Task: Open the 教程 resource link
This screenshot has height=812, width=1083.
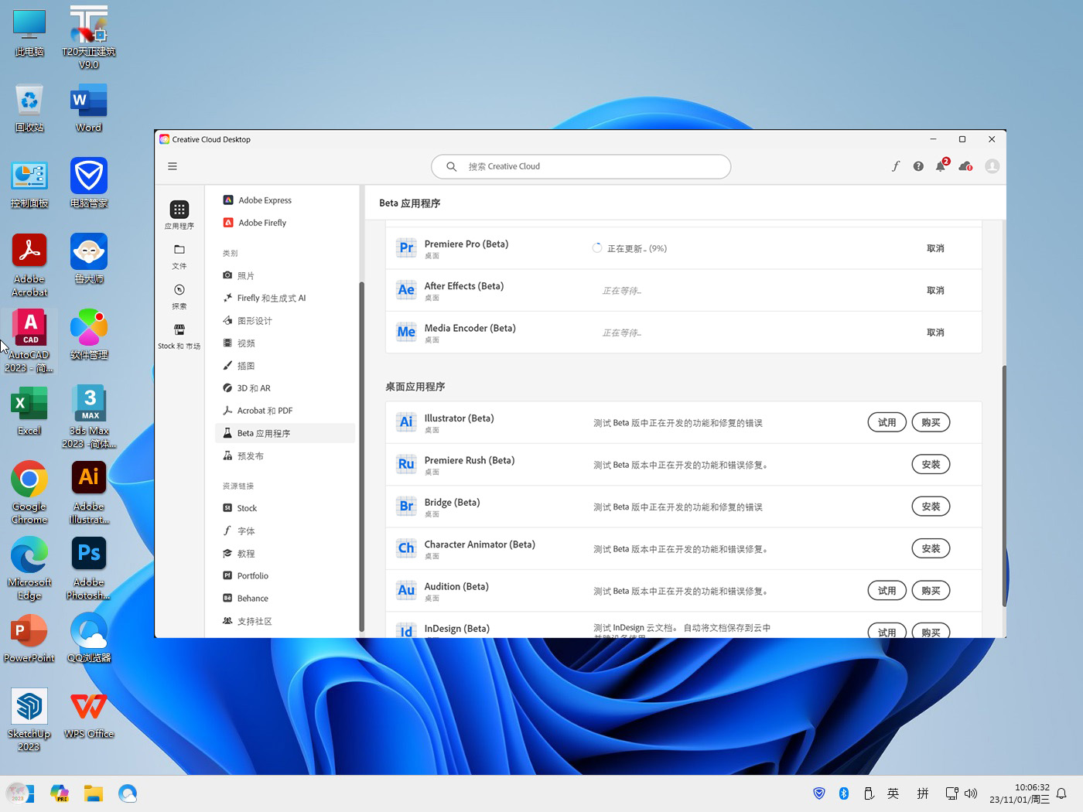Action: pos(238,553)
